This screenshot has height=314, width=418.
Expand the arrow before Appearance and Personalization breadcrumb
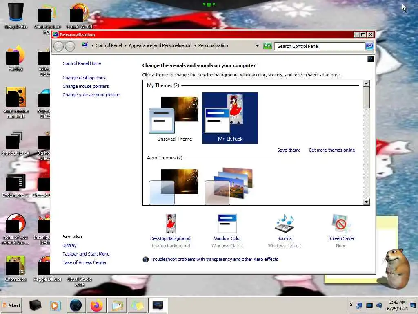point(125,46)
